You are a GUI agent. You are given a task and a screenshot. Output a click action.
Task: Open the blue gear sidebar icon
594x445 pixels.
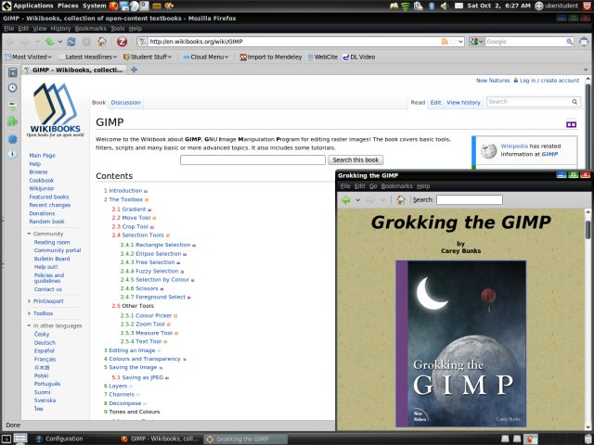(12, 139)
